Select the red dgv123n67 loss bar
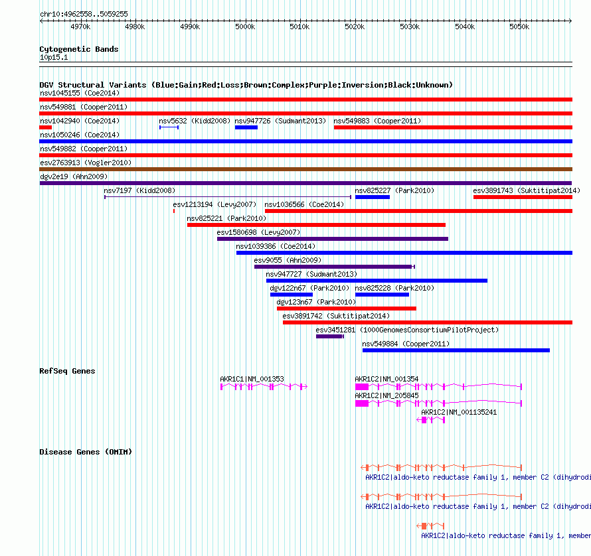The width and height of the screenshot is (591, 556). click(347, 309)
